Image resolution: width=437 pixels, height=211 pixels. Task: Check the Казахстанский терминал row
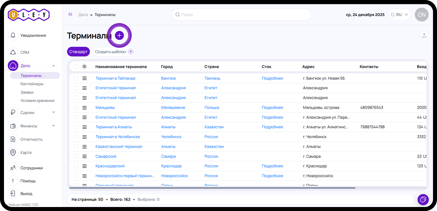[76, 147]
